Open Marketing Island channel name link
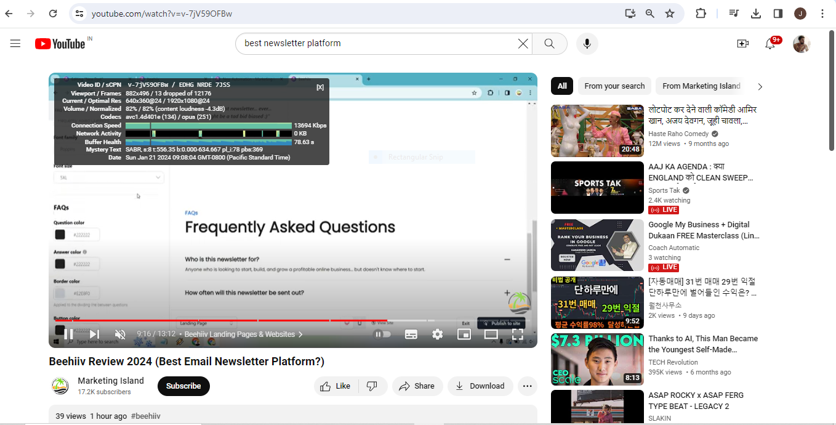Viewport: 836px width, 425px height. [x=111, y=381]
